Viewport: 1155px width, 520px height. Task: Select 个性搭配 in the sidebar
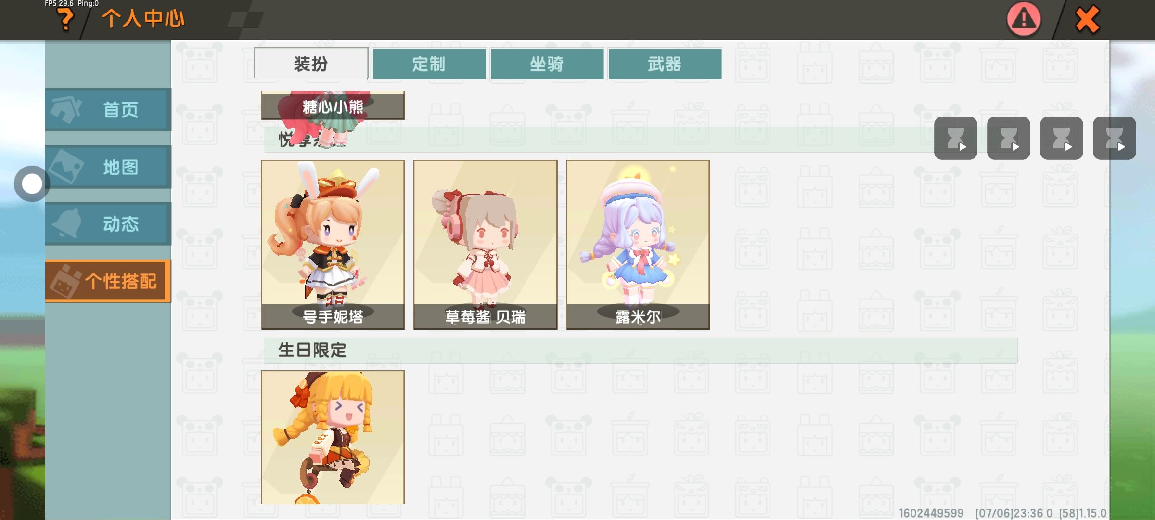108,281
